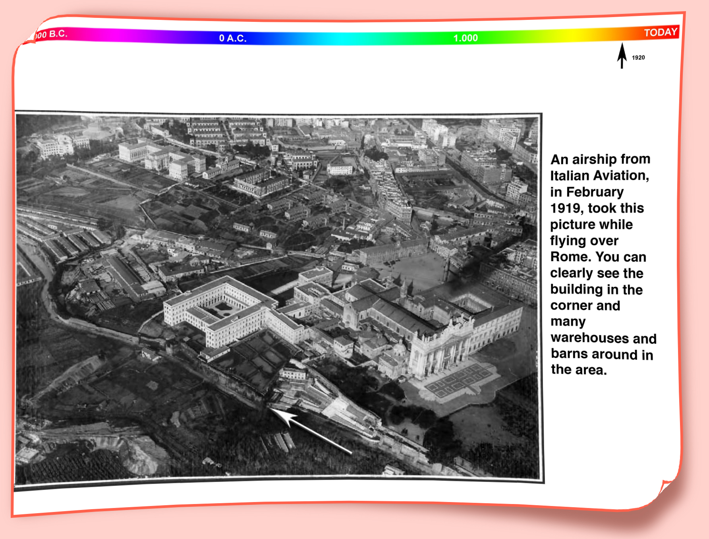Click the blue timeline section after 0 A.C.

pyautogui.click(x=278, y=39)
